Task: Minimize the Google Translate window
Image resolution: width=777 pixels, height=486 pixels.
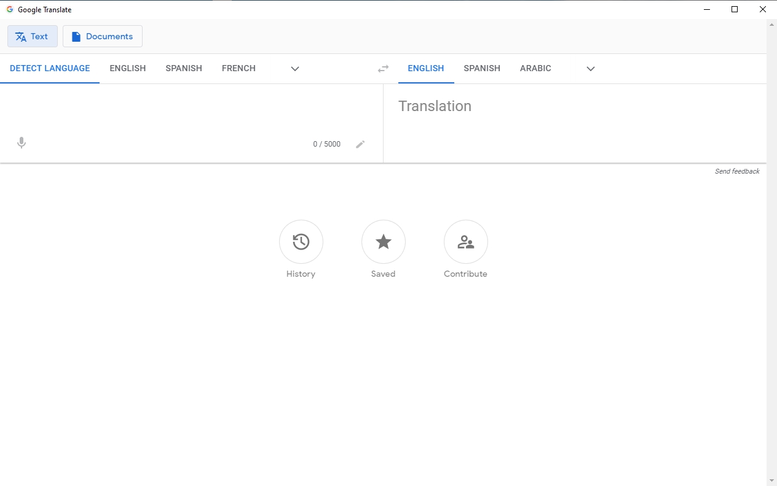Action: [706, 9]
